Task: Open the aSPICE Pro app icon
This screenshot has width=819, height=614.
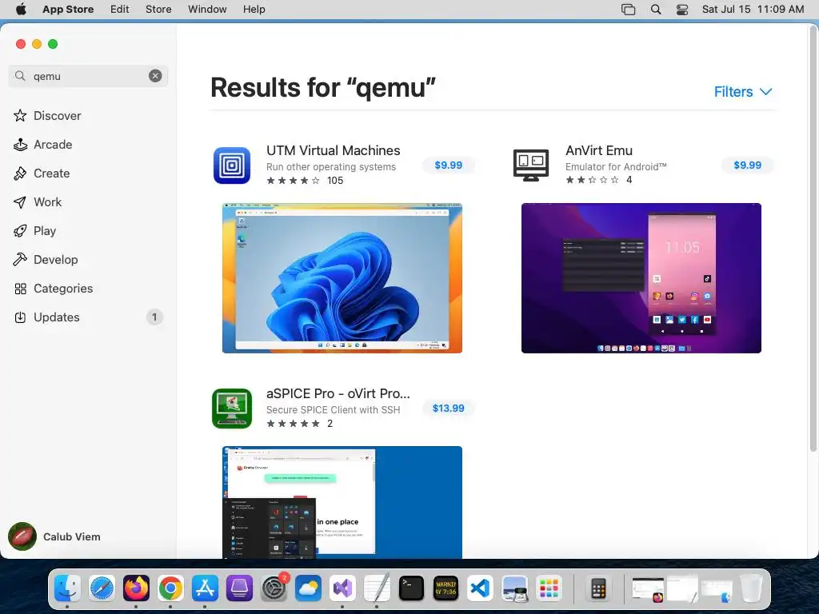Action: tap(232, 409)
